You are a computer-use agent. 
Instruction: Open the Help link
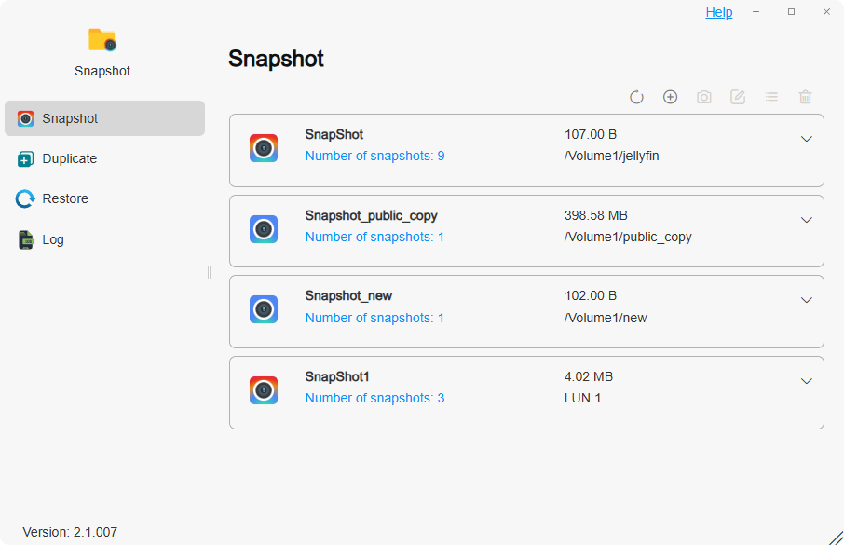718,12
